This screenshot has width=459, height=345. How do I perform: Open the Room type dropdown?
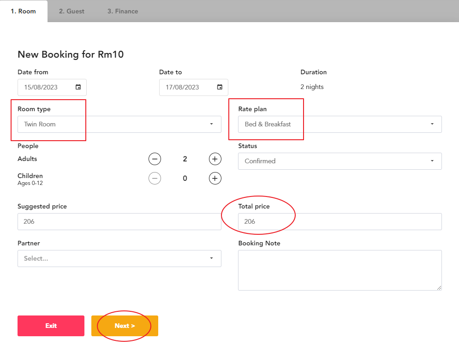pos(119,124)
